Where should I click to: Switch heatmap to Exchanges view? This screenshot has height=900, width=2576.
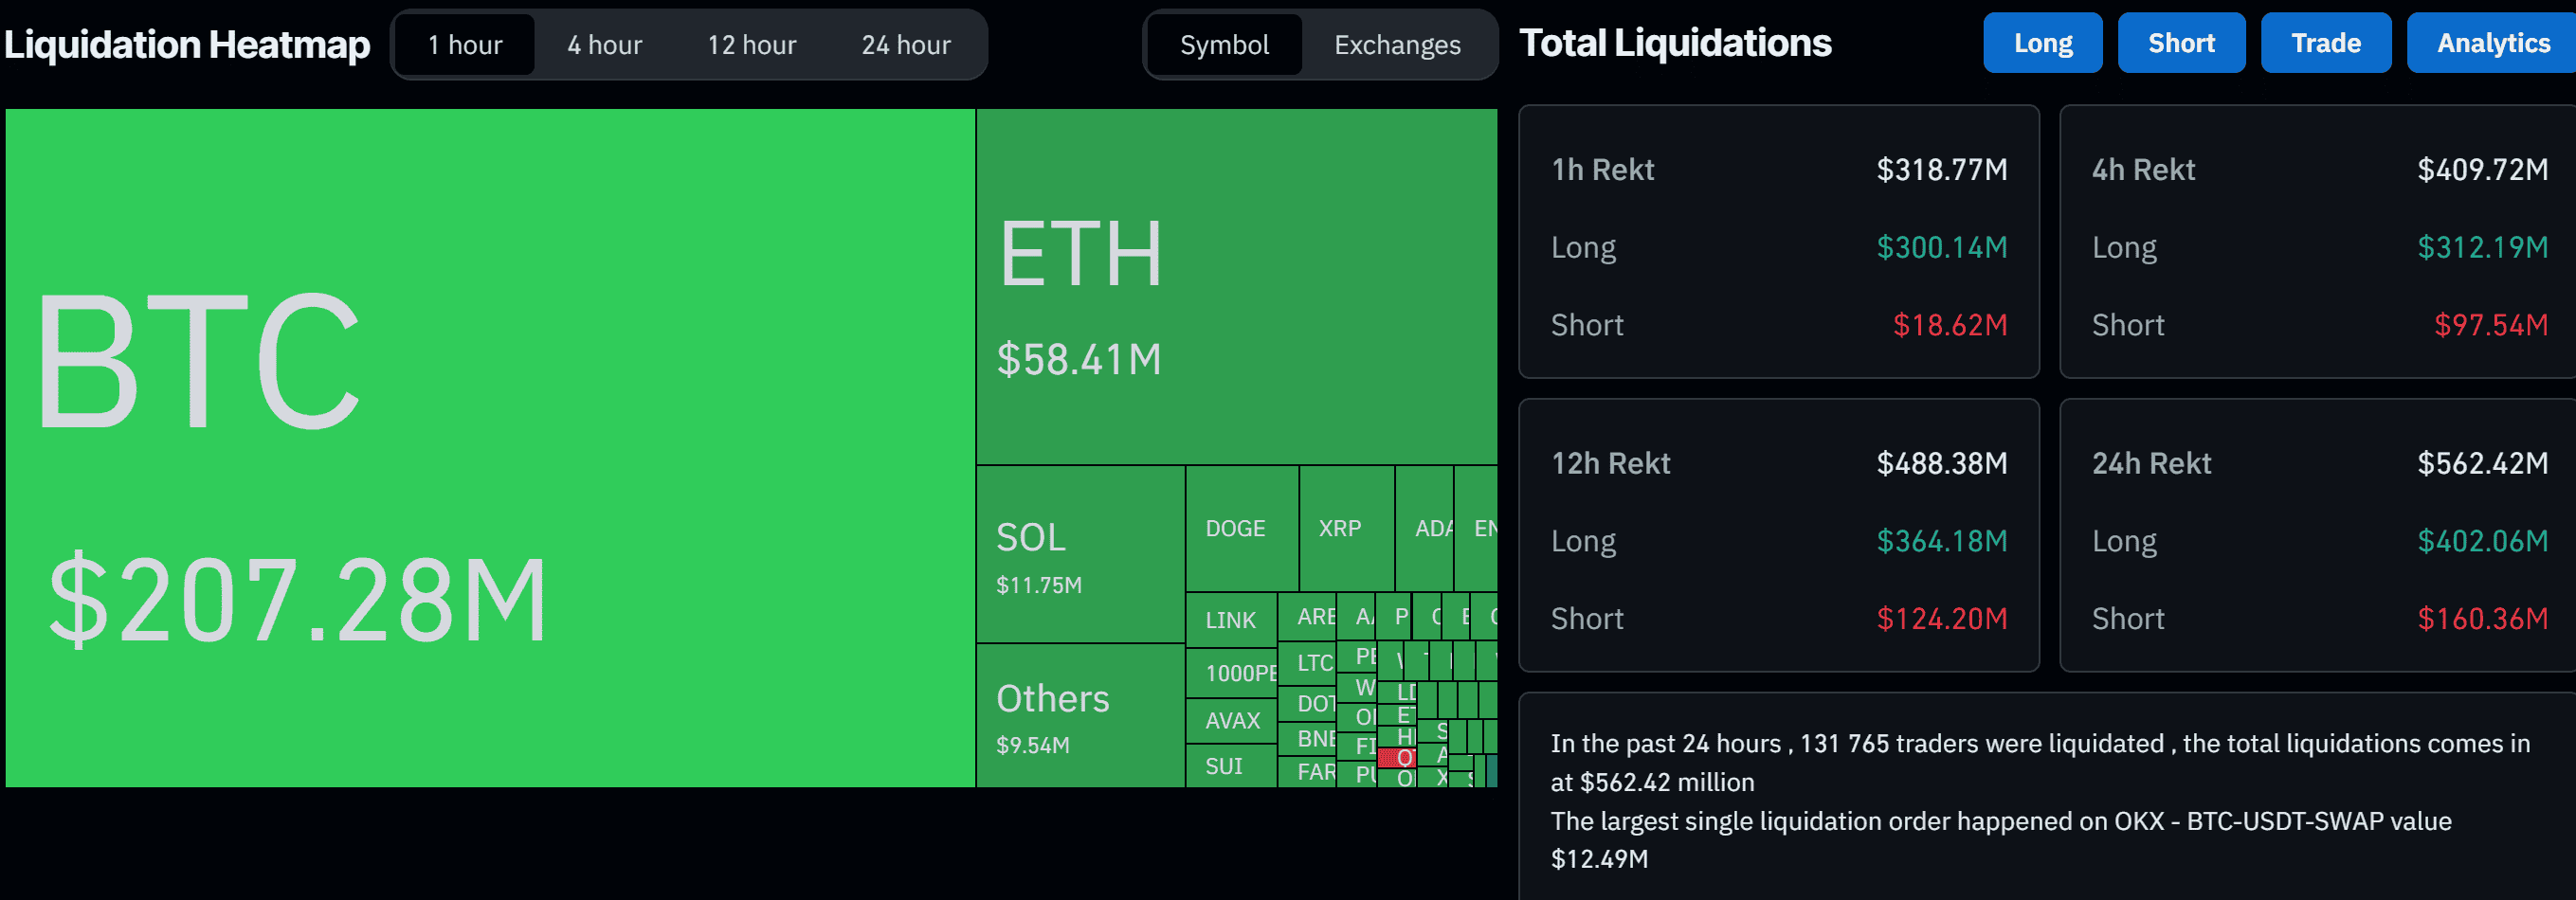(1396, 45)
